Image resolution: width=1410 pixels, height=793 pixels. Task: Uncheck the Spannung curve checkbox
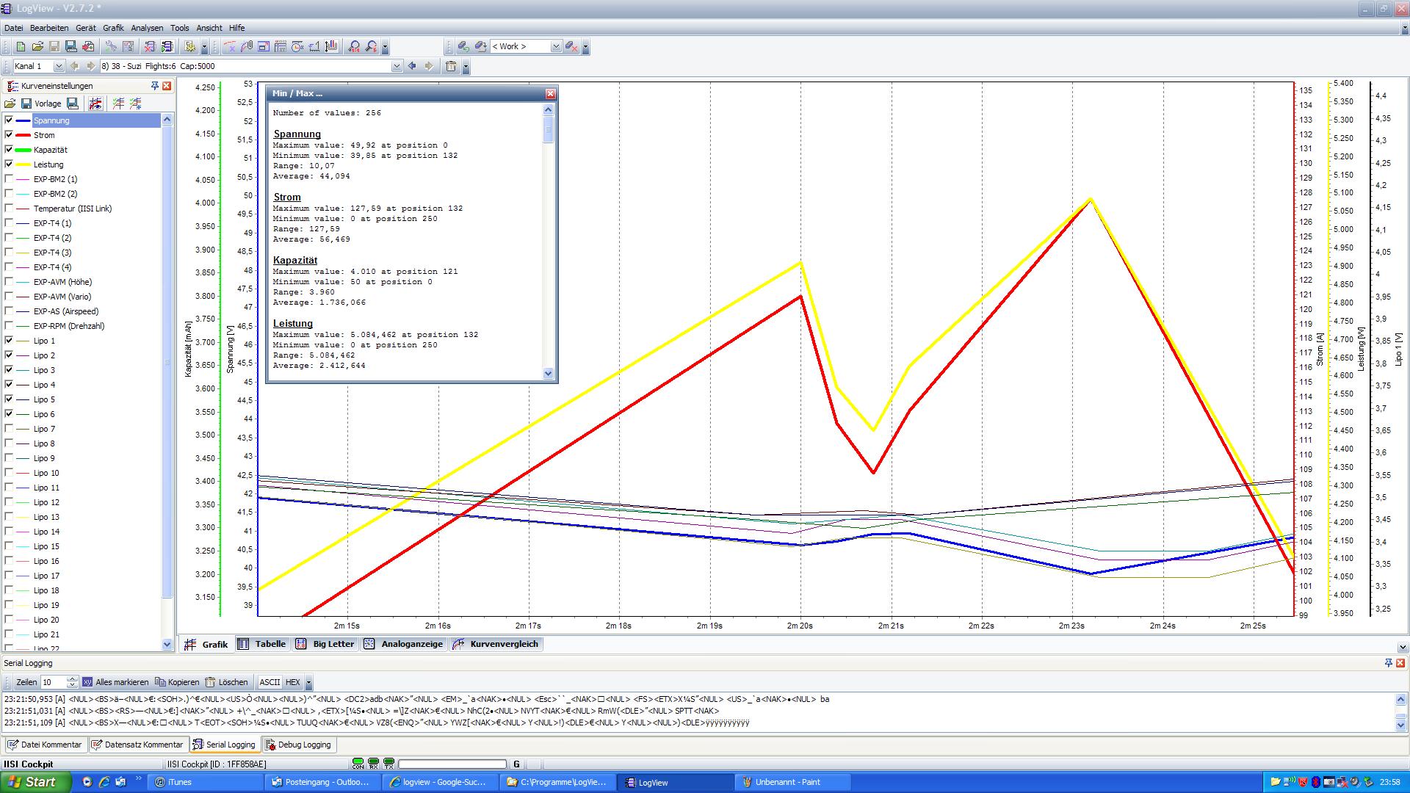tap(9, 120)
